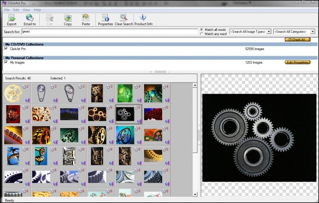Click the Selected: 1 label
This screenshot has height=203, width=319.
58,78
